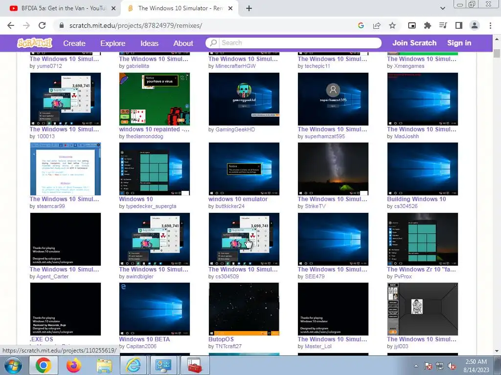
Task: Bookmark this page with the star icon
Action: coord(392,25)
